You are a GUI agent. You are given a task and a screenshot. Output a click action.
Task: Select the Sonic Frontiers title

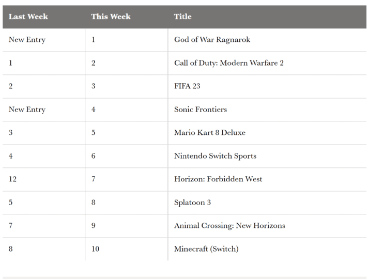tap(201, 110)
